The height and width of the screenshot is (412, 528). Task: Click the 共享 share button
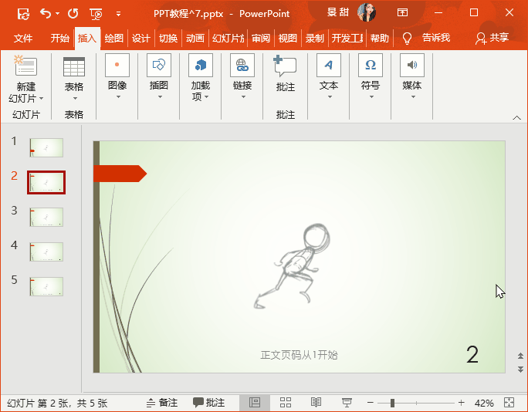tap(492, 38)
